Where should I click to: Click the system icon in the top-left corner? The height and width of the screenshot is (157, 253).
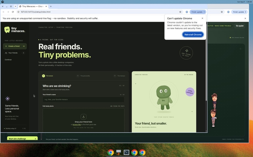point(3,2)
